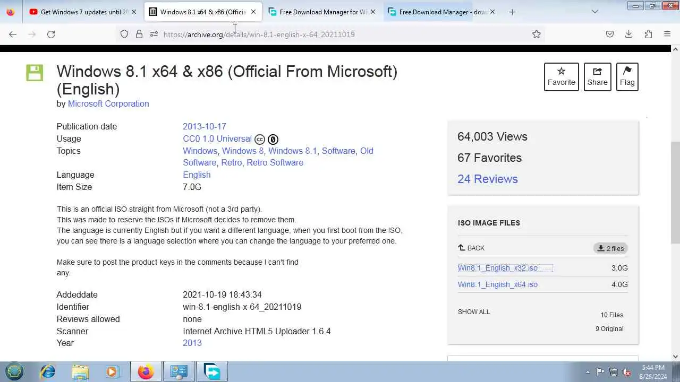Open the Extensions puzzle icon
The height and width of the screenshot is (382, 680).
coord(648,34)
